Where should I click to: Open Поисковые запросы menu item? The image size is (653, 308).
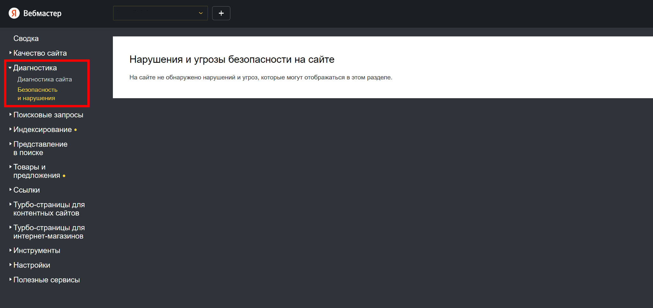point(48,115)
